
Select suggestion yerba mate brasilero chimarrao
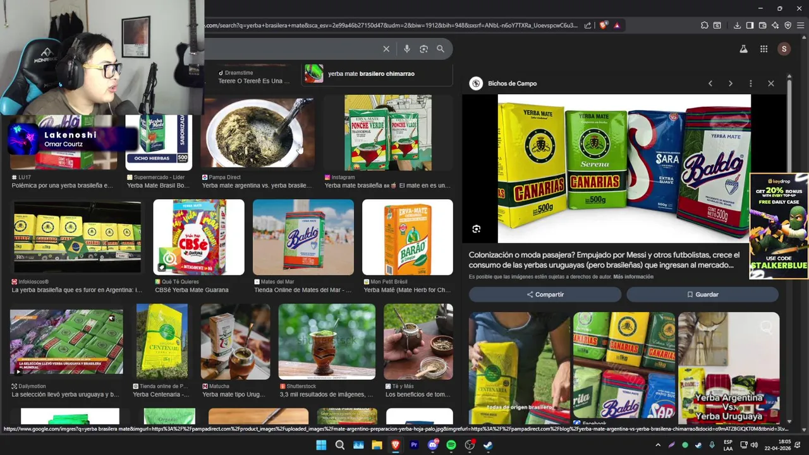pos(377,74)
